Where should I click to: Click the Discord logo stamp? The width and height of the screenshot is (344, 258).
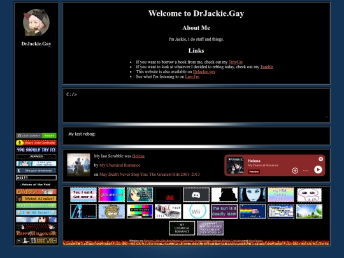point(196,194)
